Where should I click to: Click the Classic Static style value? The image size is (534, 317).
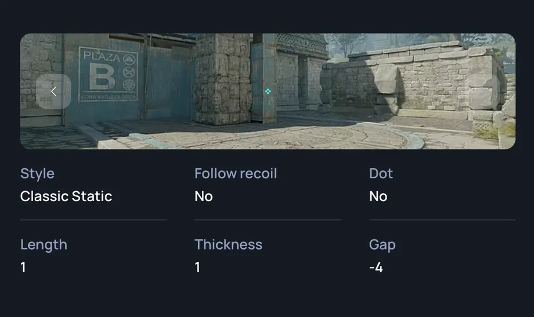click(x=66, y=196)
